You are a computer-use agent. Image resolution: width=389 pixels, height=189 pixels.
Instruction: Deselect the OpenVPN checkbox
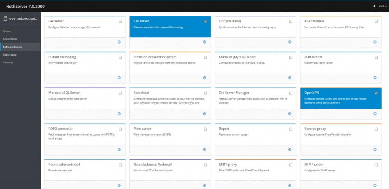(x=376, y=93)
